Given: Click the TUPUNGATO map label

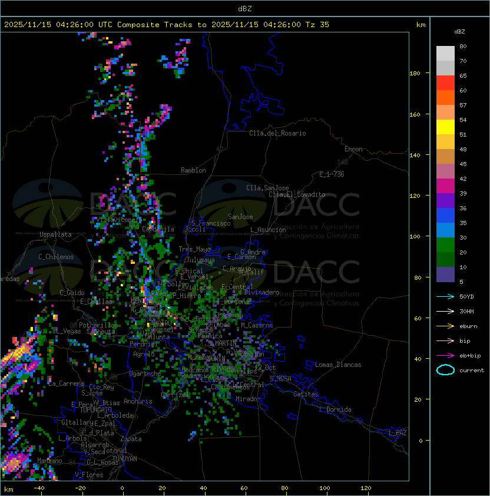Looking at the screenshot, I should (x=95, y=410).
